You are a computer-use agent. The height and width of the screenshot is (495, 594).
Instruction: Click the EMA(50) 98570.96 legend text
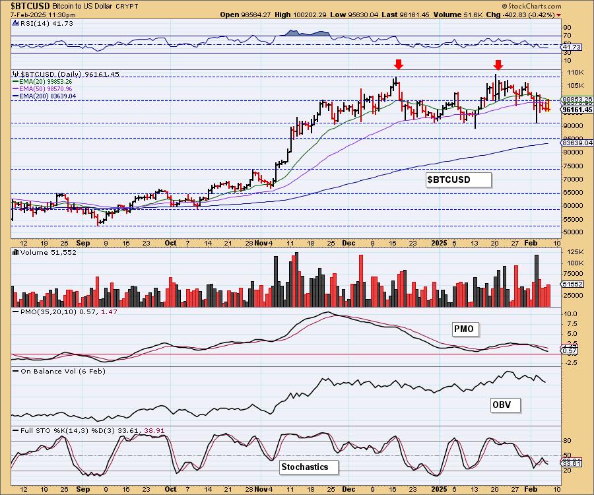[x=46, y=88]
